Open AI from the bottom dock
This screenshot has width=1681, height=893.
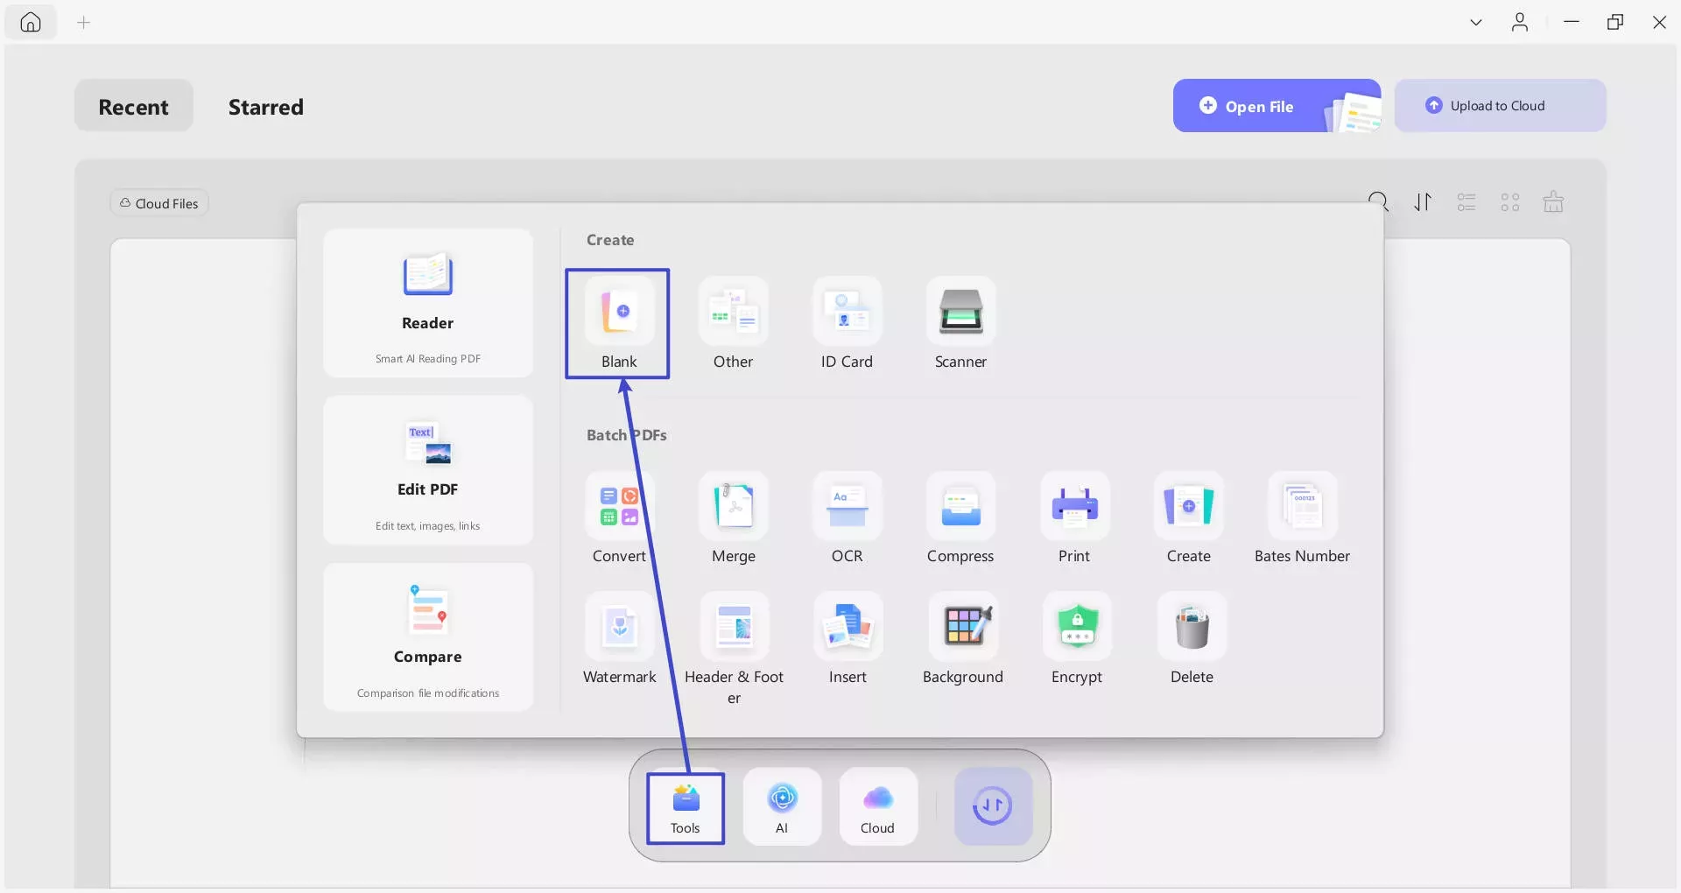(x=782, y=805)
